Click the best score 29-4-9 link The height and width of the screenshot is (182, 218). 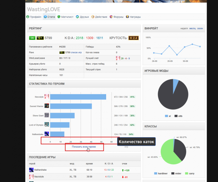tap(125, 58)
